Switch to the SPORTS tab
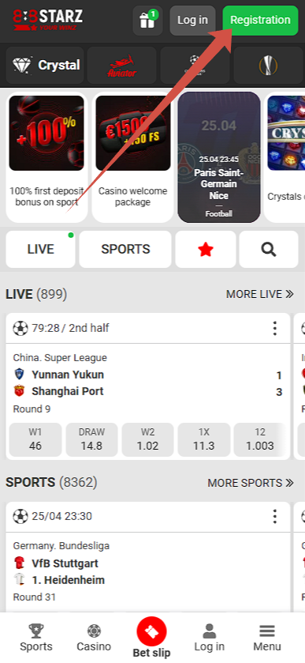 [x=125, y=250]
